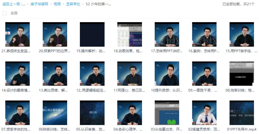Select the 08.效率训练 black thumbnail
Screen dimensions: 259x134
coord(242,74)
